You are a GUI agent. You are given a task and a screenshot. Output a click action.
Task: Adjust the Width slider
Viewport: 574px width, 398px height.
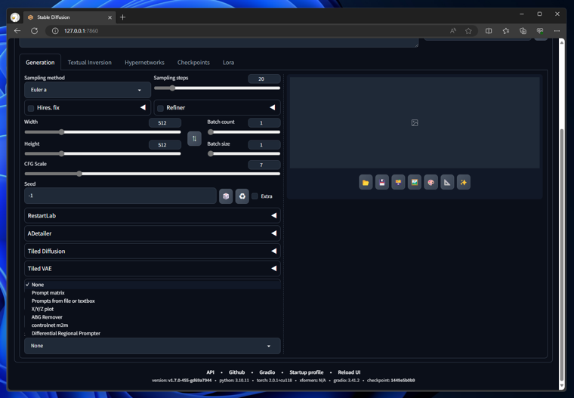(103, 132)
